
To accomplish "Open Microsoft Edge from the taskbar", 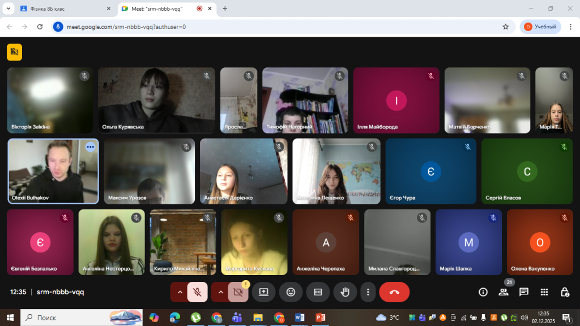I will click(x=174, y=318).
